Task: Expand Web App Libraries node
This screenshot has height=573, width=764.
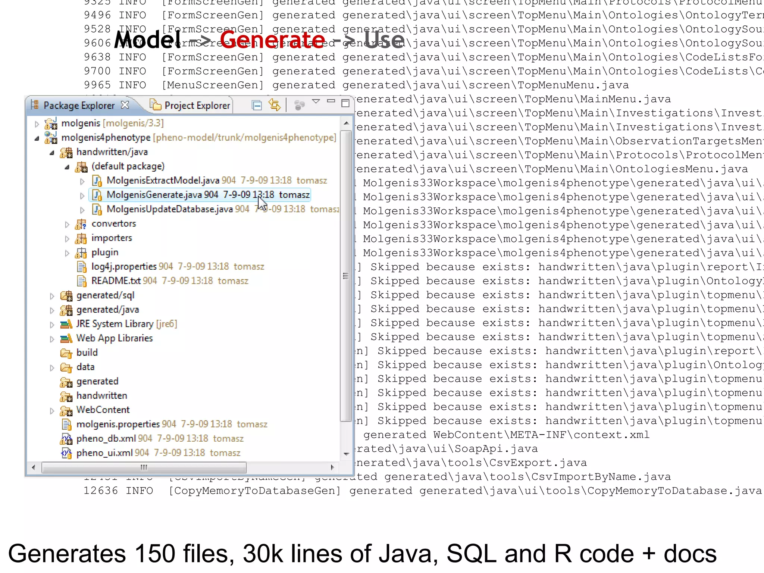Action: (52, 339)
